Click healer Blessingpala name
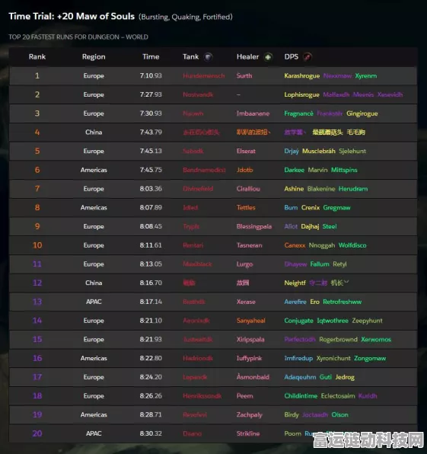Viewport: 427px width, 454px height. [x=254, y=226]
